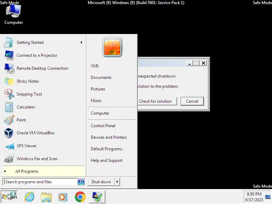Minimize the shutdown problem dialog
Image resolution: width=272 pixels, height=204 pixels.
(190, 63)
